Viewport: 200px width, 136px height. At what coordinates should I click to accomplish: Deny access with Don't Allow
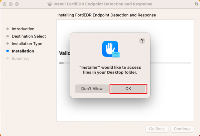click(92, 89)
